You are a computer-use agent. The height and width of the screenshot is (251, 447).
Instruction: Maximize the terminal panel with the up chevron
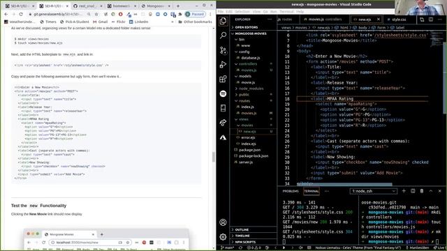[x=431, y=191]
